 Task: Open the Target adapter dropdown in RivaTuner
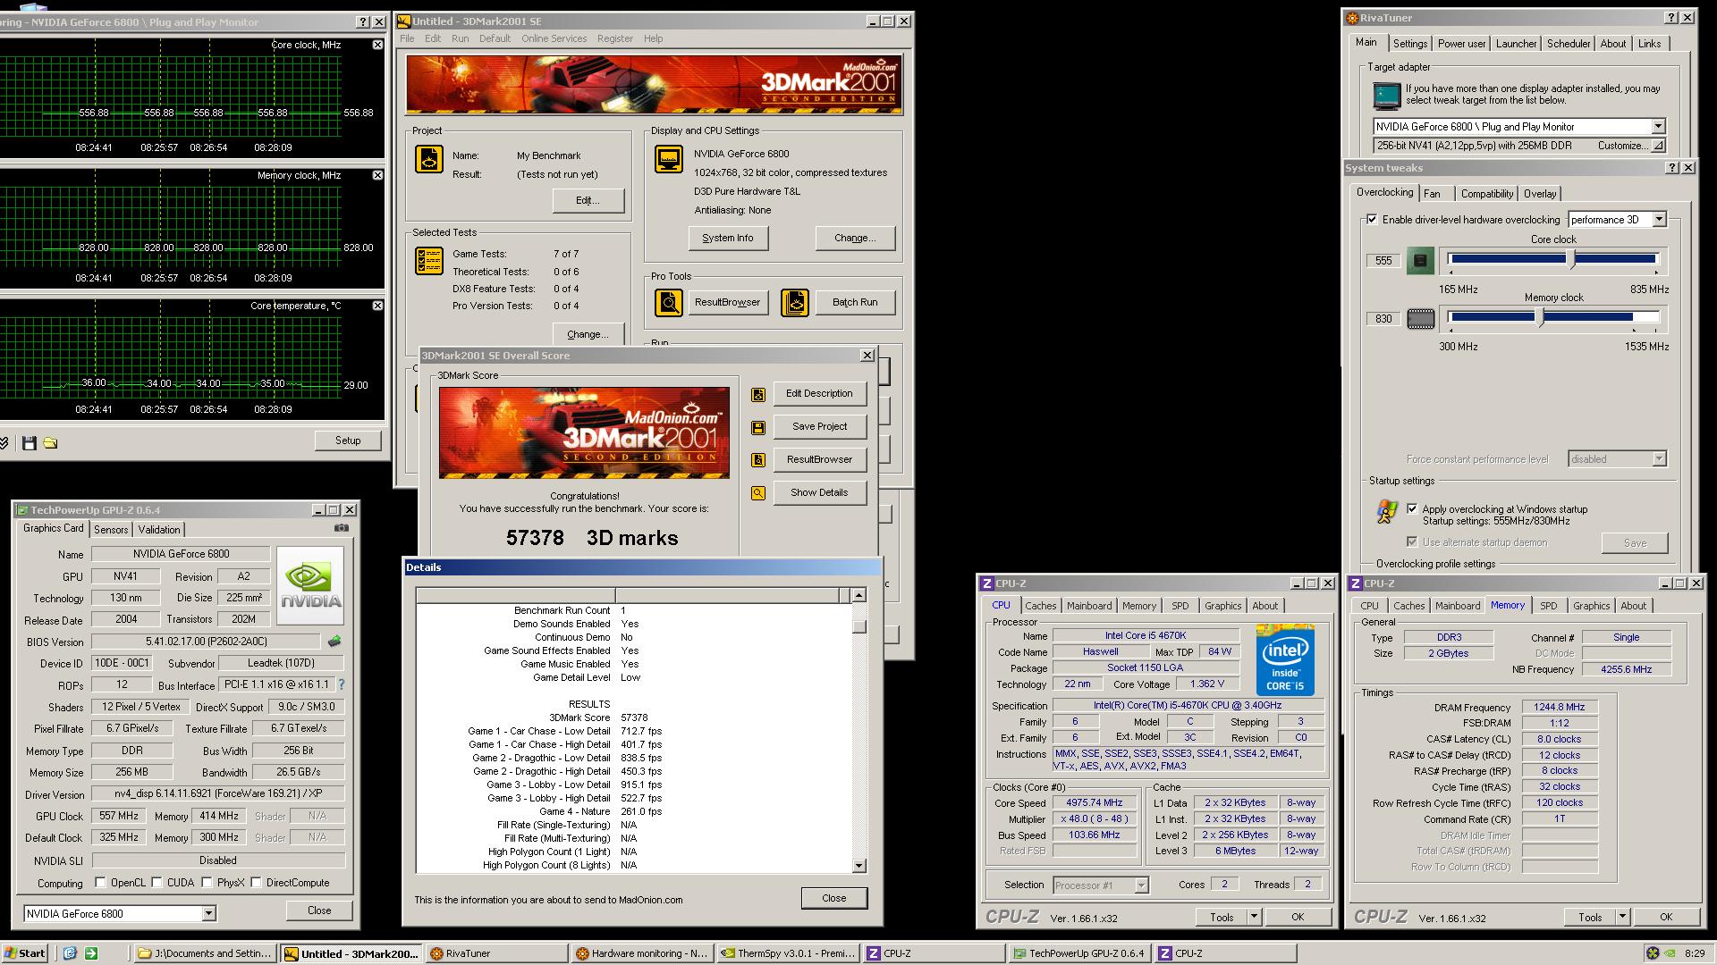click(x=1657, y=127)
